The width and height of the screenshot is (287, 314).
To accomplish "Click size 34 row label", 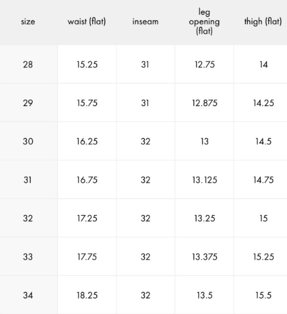I will tap(28, 295).
